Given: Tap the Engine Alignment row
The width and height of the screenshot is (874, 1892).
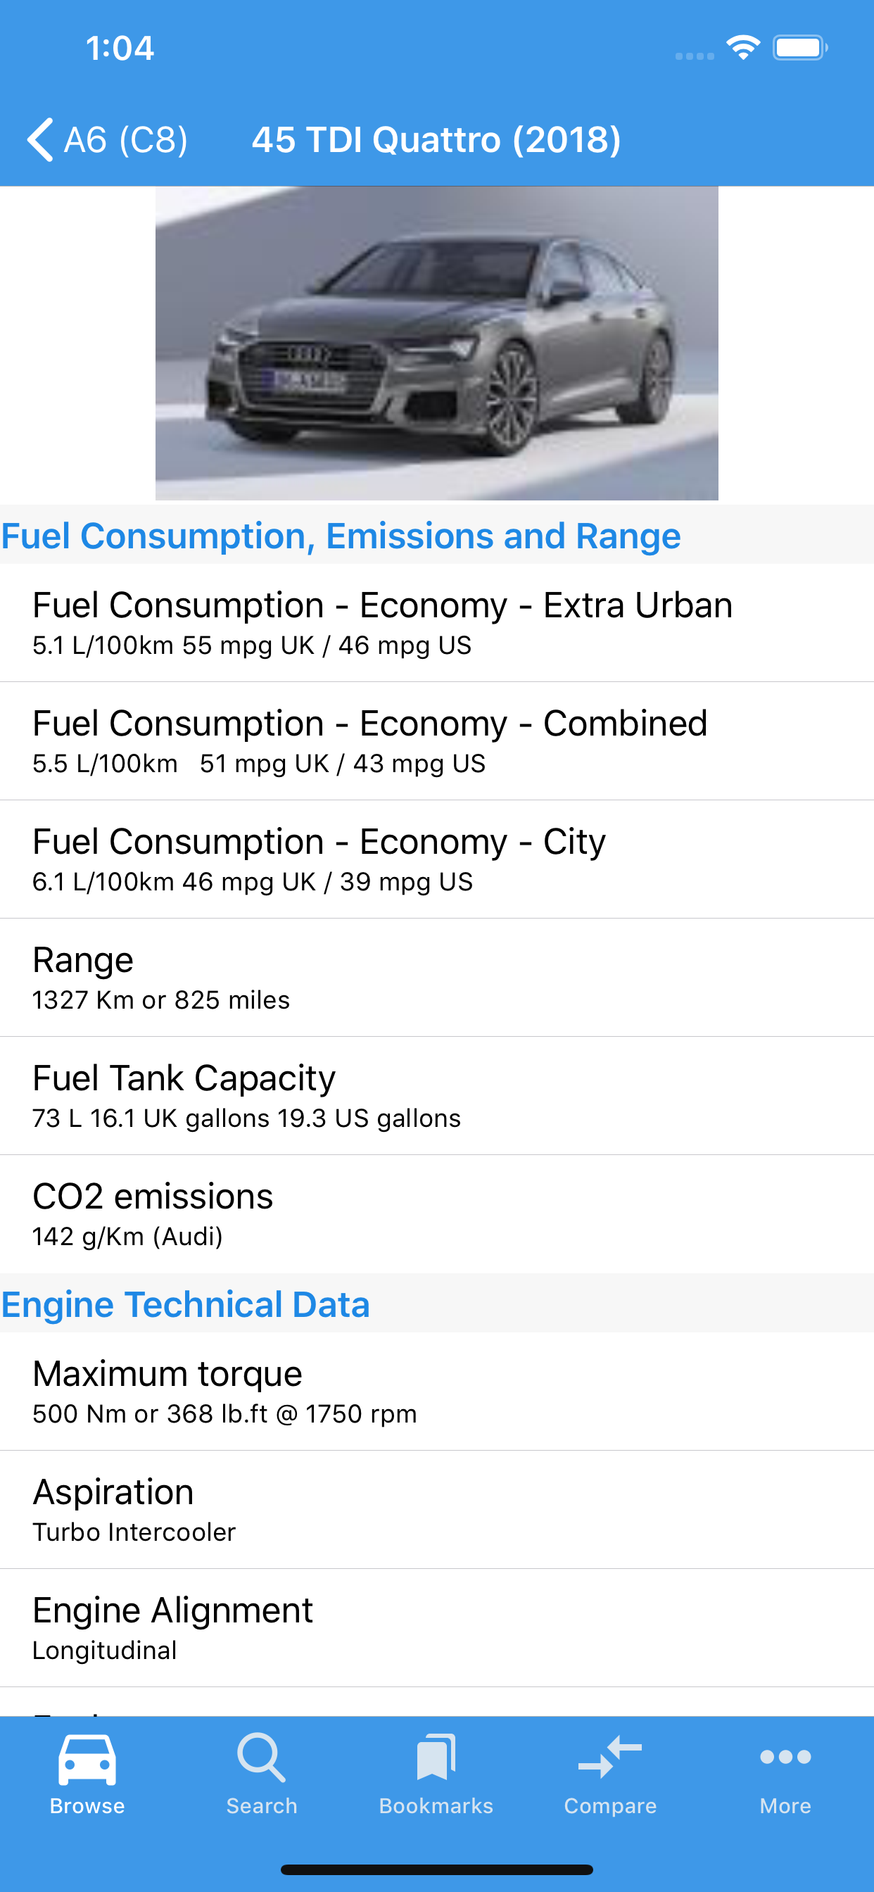Looking at the screenshot, I should pyautogui.click(x=436, y=1627).
